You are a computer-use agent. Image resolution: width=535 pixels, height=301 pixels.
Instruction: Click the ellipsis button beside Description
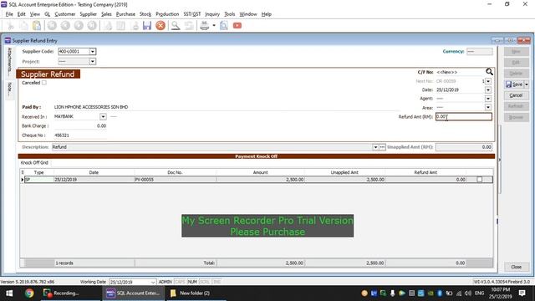(382, 147)
